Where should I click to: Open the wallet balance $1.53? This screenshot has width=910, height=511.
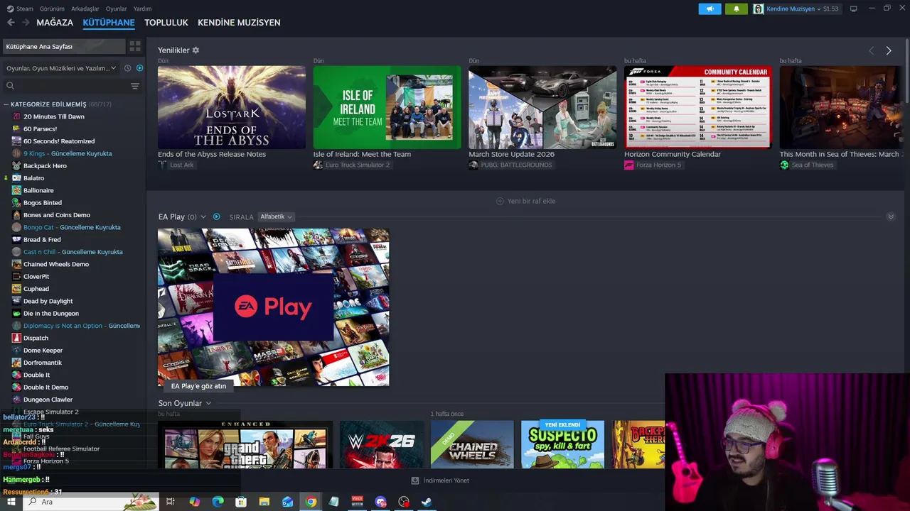[831, 9]
